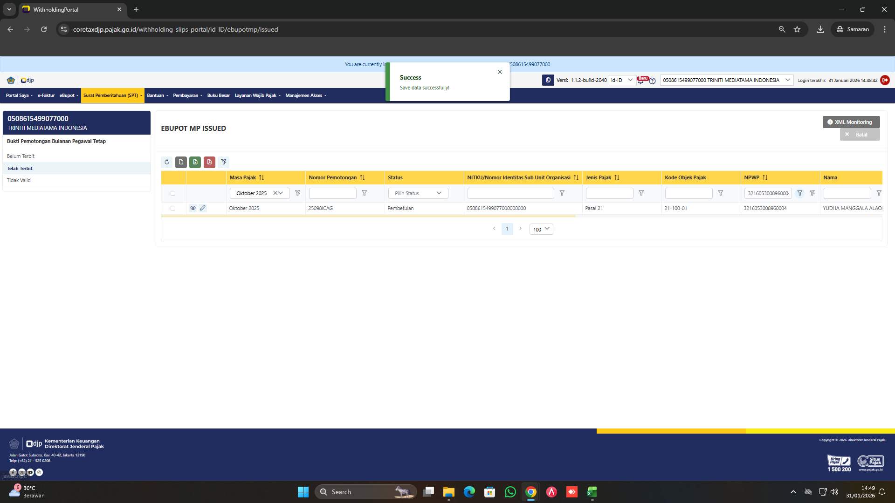Image resolution: width=895 pixels, height=503 pixels.
Task: Open the page size dropdown showing 100
Action: point(541,229)
